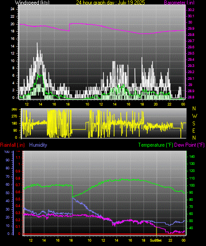Click the Humidity legend label
206x246 pixels.
coord(38,145)
